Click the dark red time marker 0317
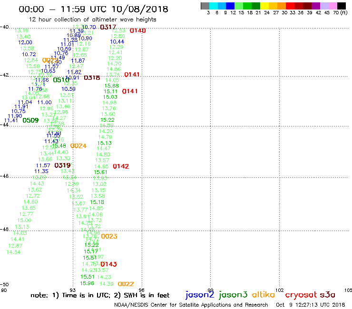This screenshot has width=352, height=309. (108, 27)
